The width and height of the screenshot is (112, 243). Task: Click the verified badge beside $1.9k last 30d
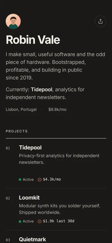(x=40, y=221)
